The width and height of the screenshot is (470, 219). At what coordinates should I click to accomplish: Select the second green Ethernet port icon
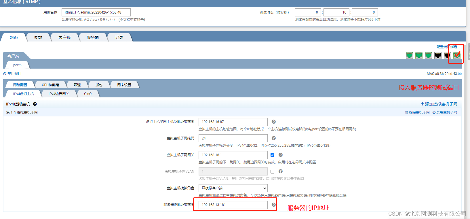coord(419,55)
